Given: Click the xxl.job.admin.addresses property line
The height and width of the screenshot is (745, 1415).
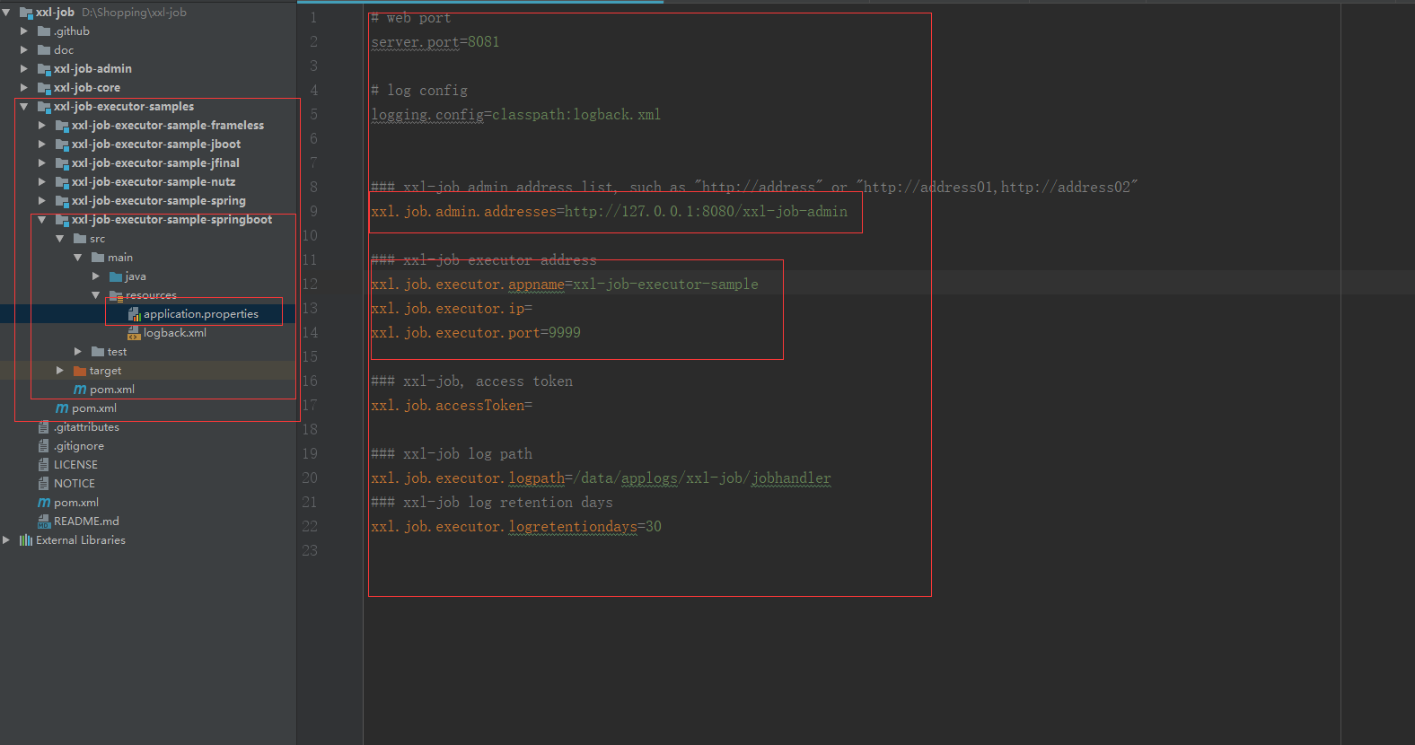Looking at the screenshot, I should (609, 212).
